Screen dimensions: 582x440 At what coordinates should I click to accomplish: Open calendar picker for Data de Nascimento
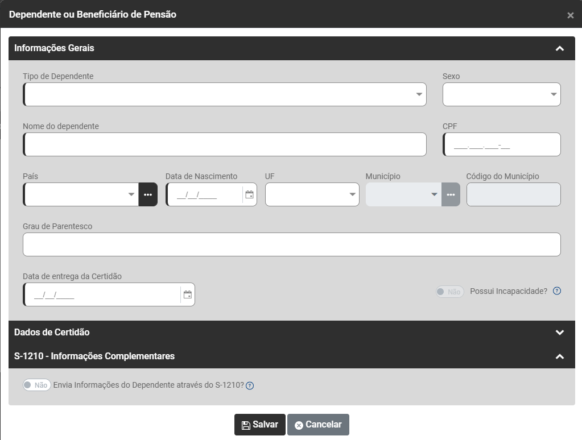coord(249,194)
